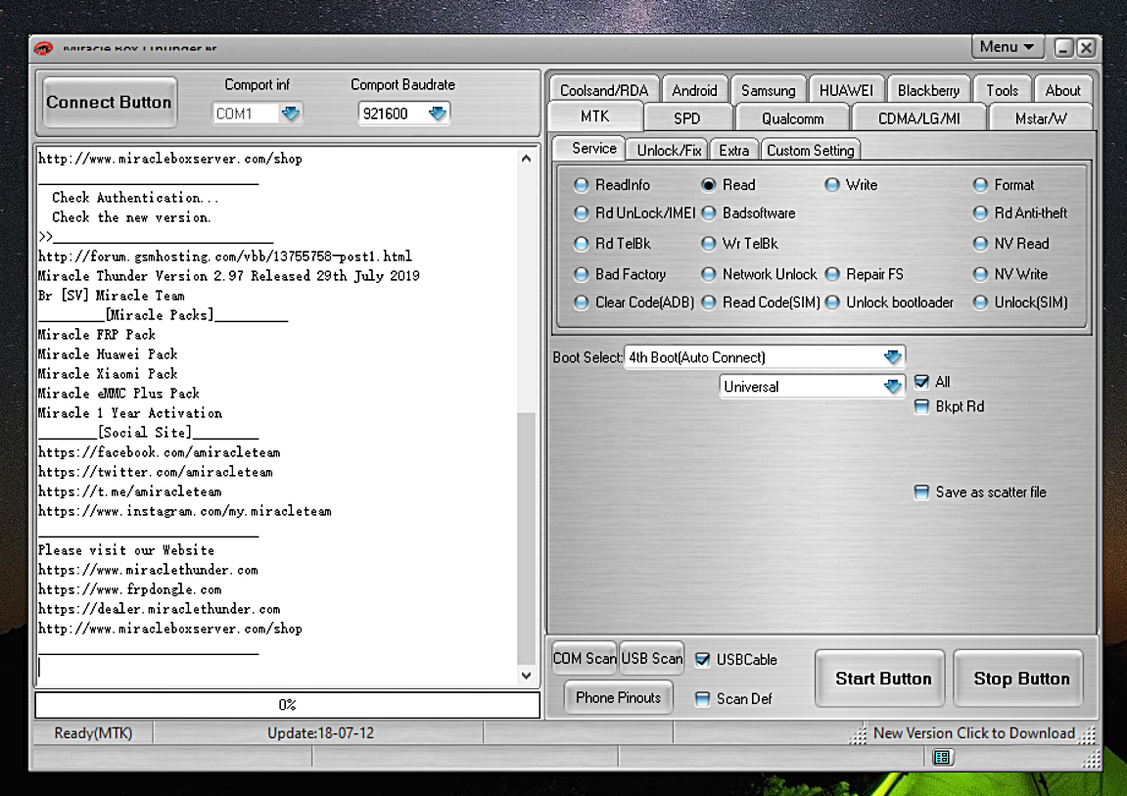Click the small grid icon in status bar
This screenshot has height=796, width=1127.
[x=942, y=757]
